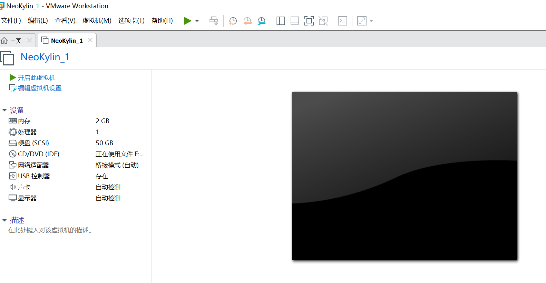546x283 pixels.
Task: Click the memory chip icon beside 内存
Action: click(x=13, y=121)
